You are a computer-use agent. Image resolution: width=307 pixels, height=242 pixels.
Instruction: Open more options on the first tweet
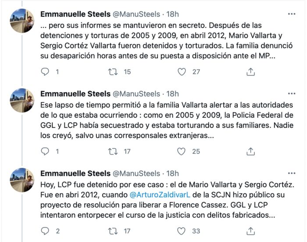click(x=291, y=14)
